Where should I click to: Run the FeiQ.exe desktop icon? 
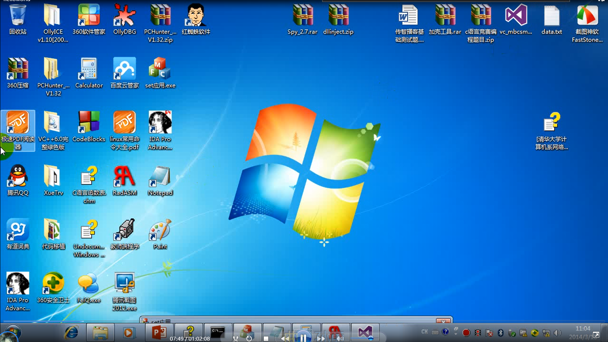(89, 288)
